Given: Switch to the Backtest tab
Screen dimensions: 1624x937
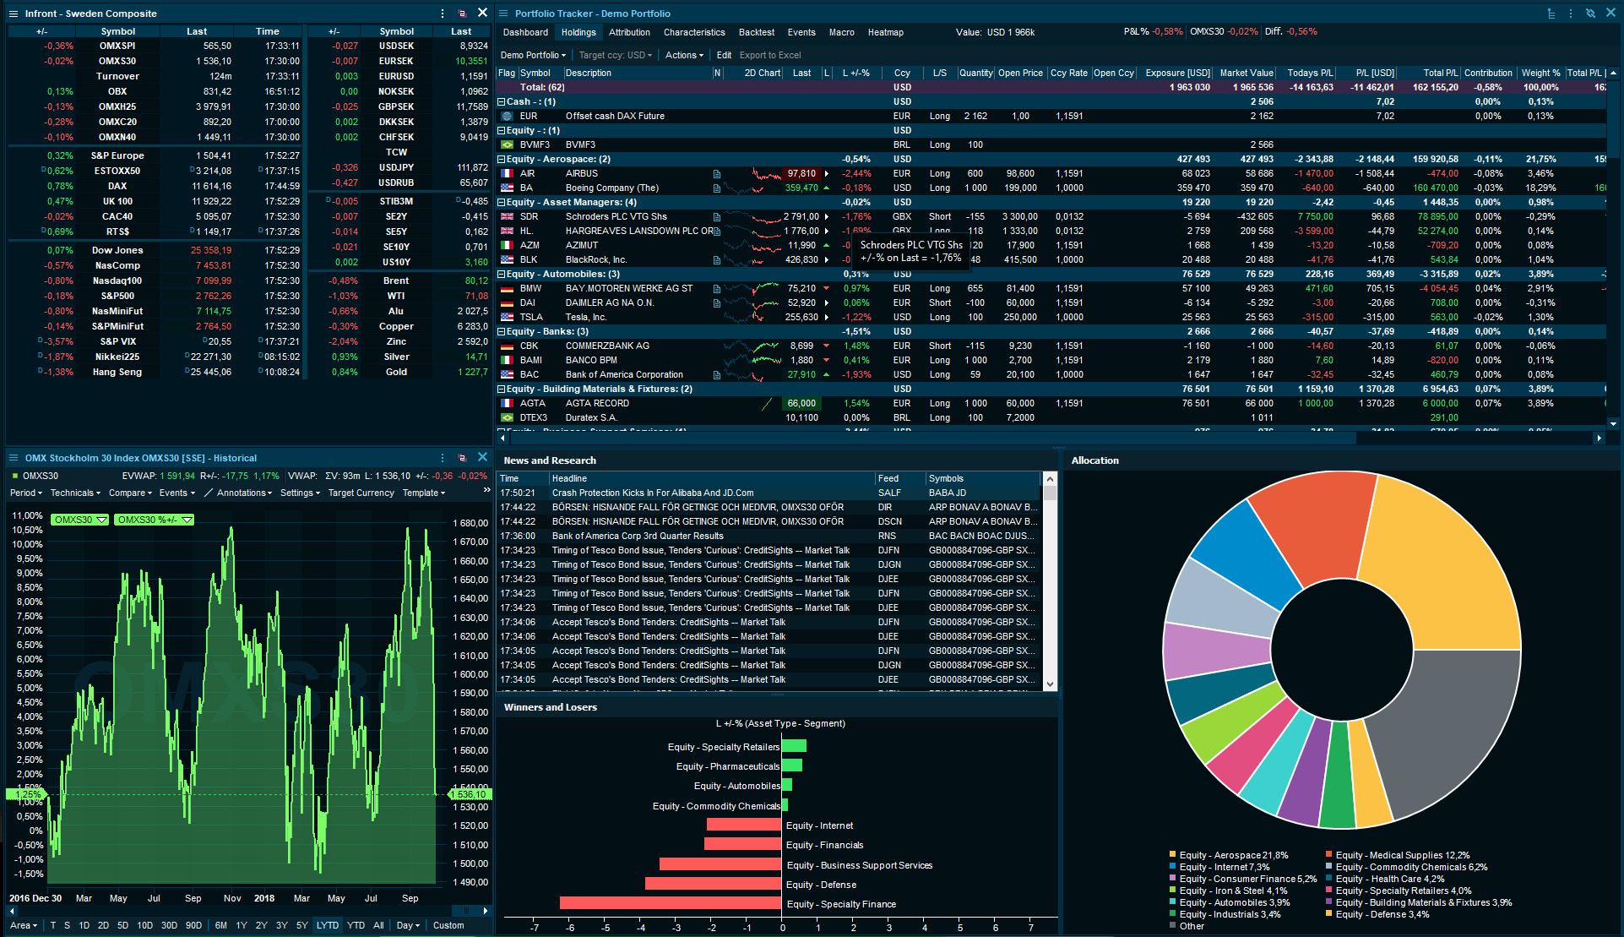Looking at the screenshot, I should 756,32.
